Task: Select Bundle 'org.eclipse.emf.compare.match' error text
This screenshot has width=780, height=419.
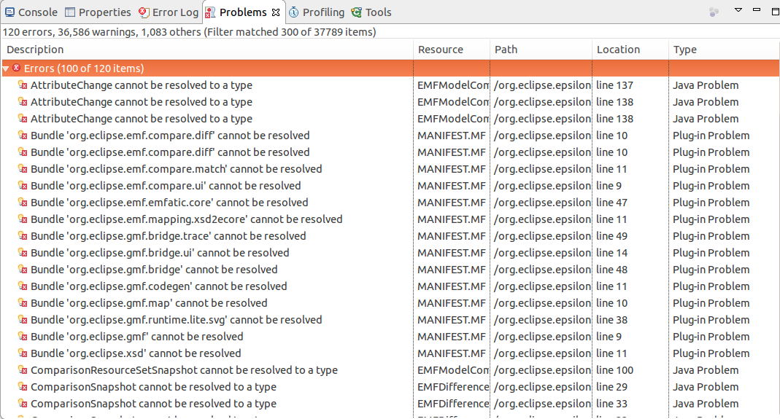Action: coord(176,169)
